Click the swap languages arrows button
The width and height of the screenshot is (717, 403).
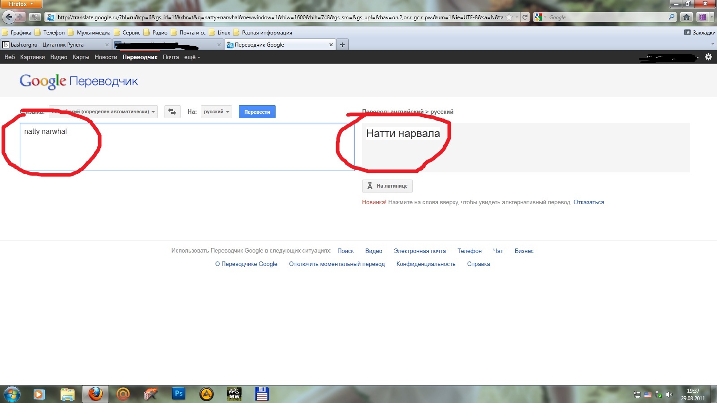pos(172,111)
